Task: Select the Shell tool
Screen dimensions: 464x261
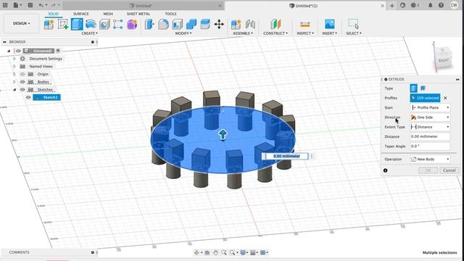Action: coord(177,24)
